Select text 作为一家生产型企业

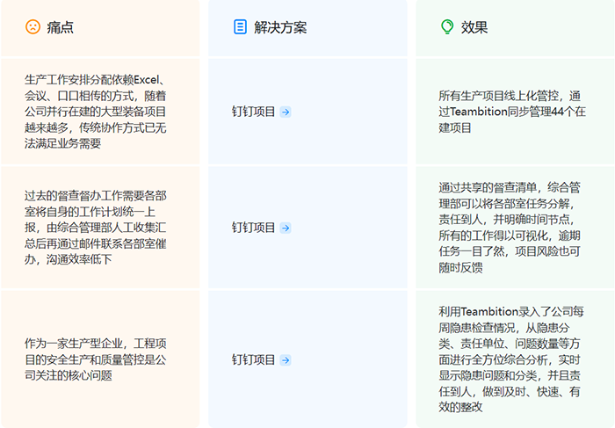click(73, 344)
